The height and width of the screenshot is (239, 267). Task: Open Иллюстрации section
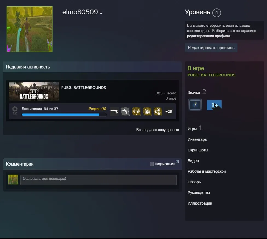[x=200, y=203]
